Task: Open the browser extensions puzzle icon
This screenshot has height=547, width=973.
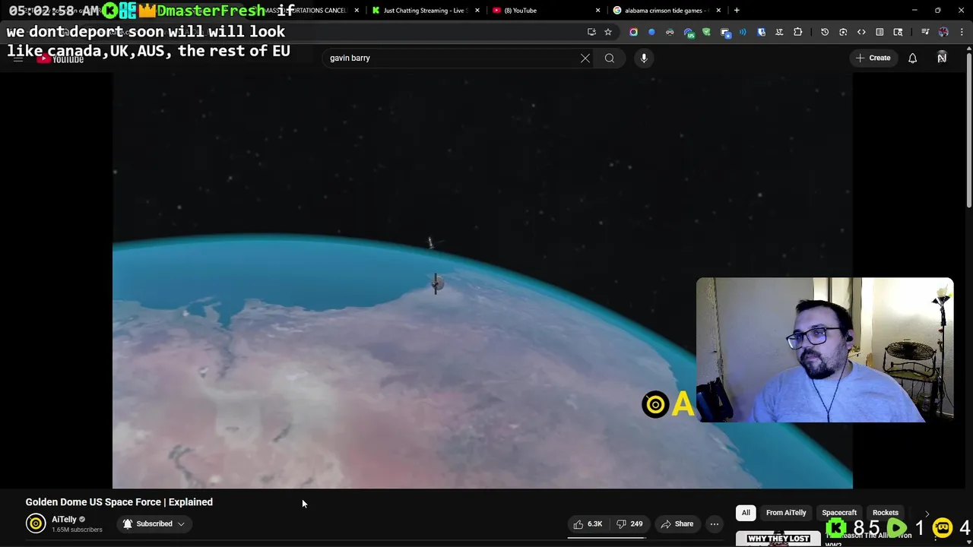Action: (797, 32)
